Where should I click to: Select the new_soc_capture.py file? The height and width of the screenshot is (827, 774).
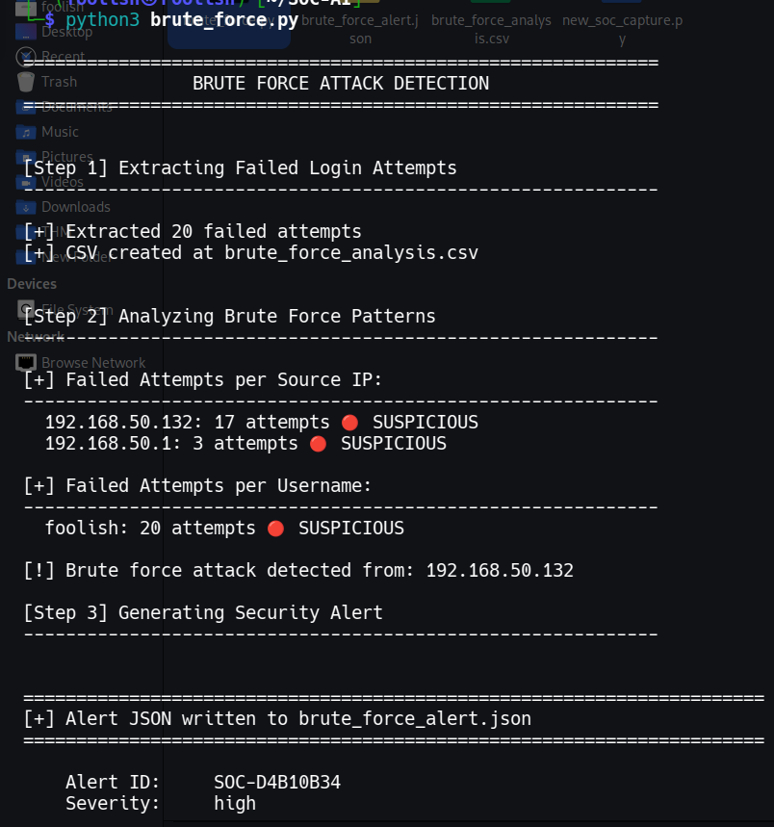pos(622,29)
